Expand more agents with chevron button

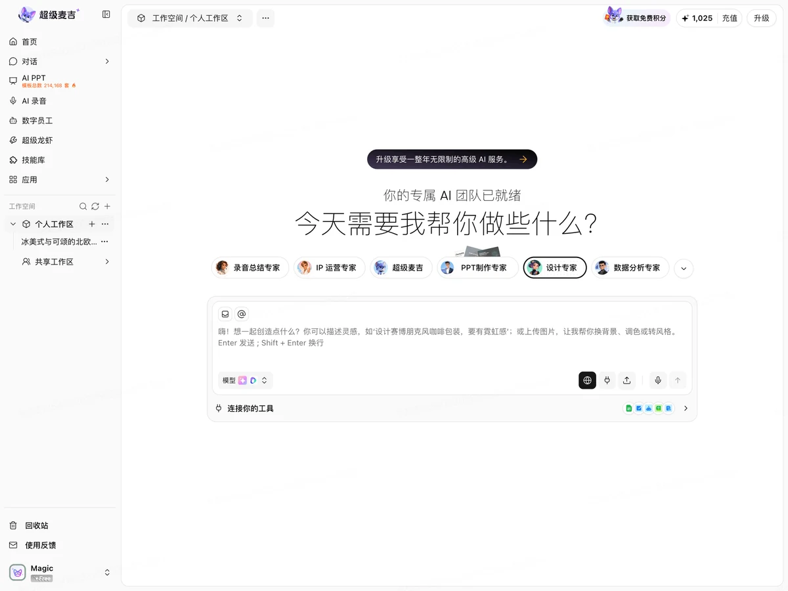(x=684, y=269)
